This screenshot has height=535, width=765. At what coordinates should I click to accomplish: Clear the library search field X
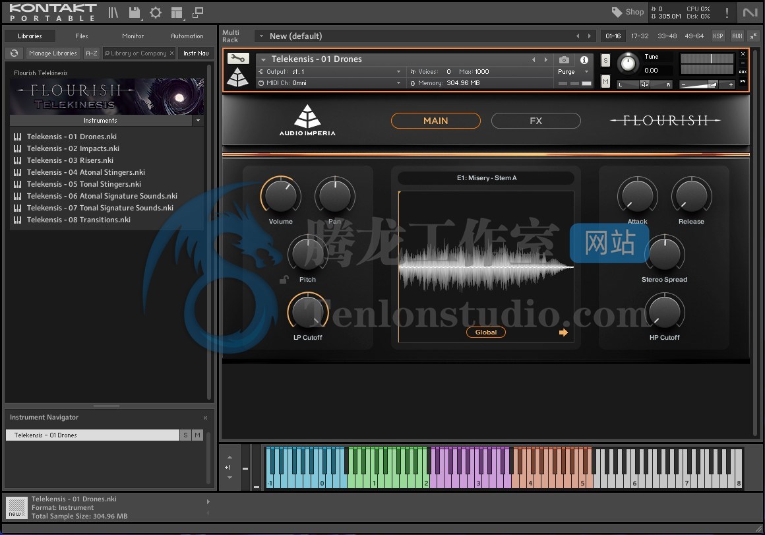tap(171, 53)
